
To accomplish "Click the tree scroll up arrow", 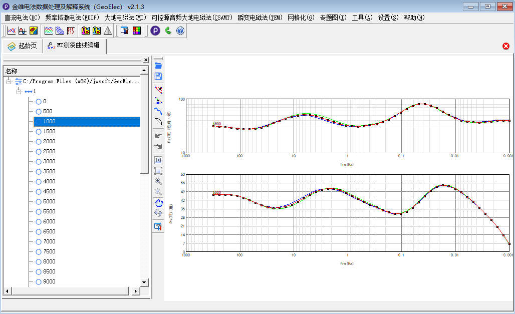I will pos(144,71).
